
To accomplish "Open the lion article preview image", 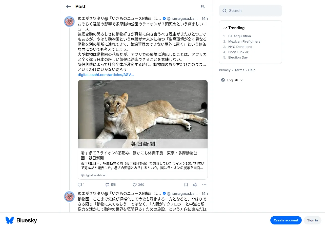I will click(143, 114).
